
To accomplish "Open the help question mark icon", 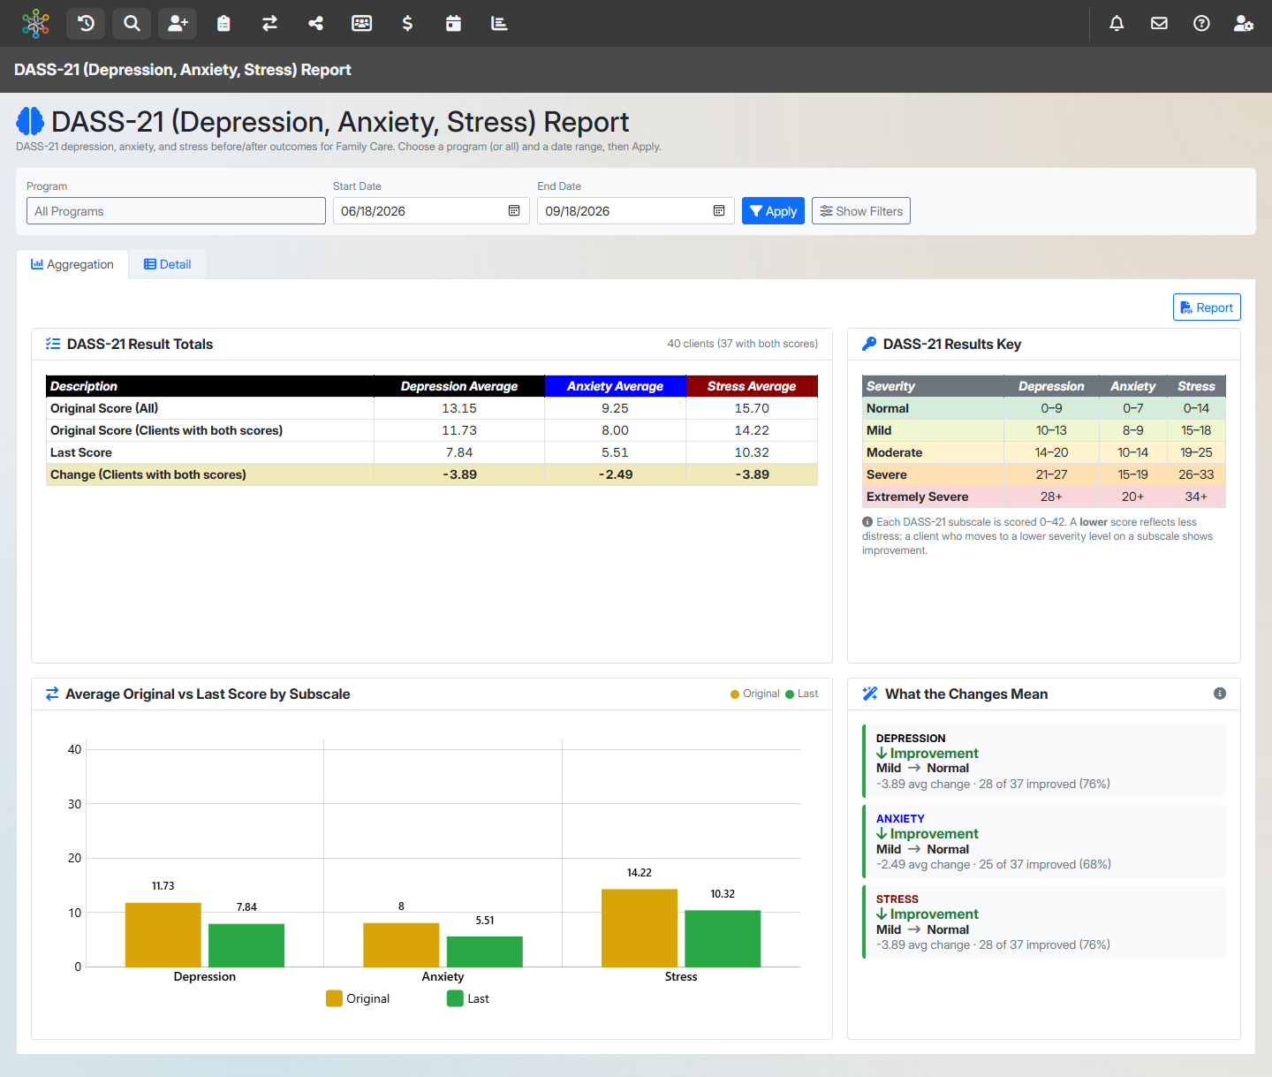I will coord(1201,24).
